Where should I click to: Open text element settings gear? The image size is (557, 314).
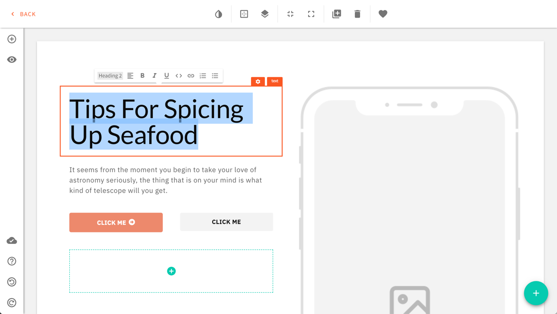click(x=258, y=82)
